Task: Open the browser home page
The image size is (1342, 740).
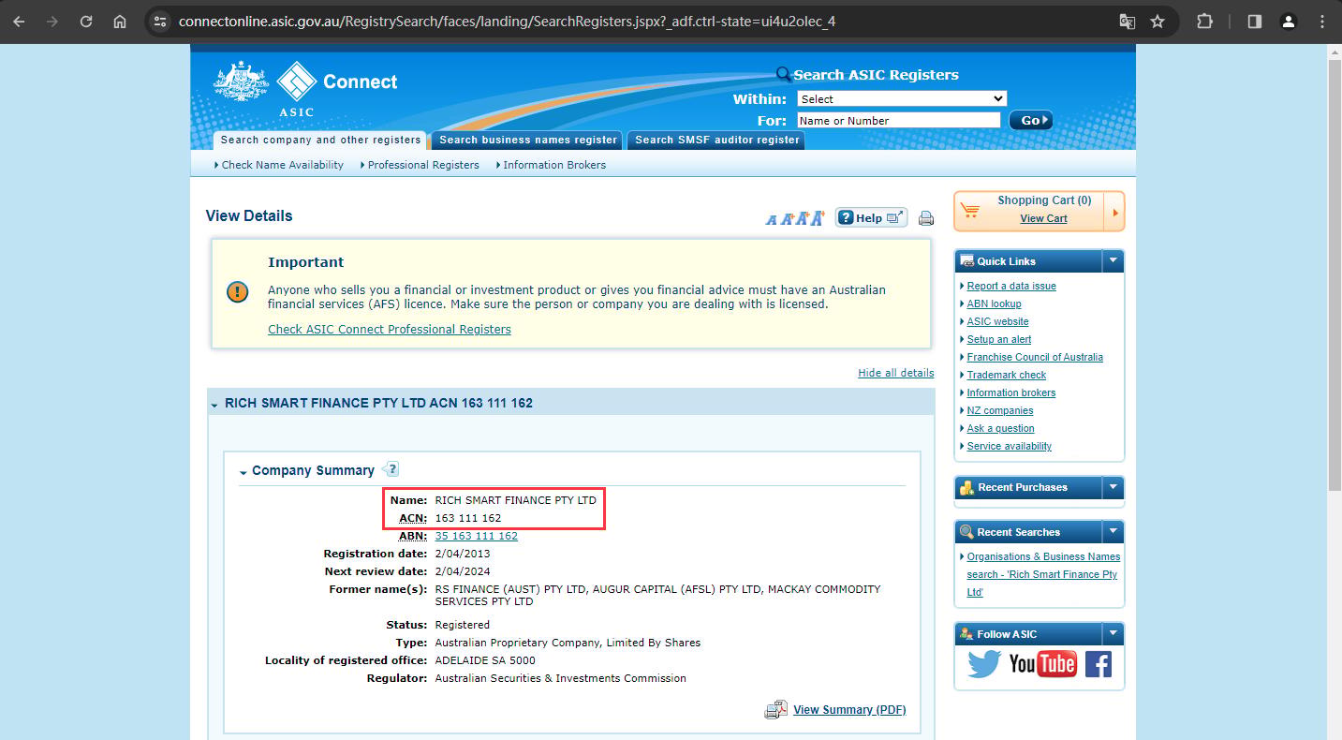Action: tap(120, 21)
